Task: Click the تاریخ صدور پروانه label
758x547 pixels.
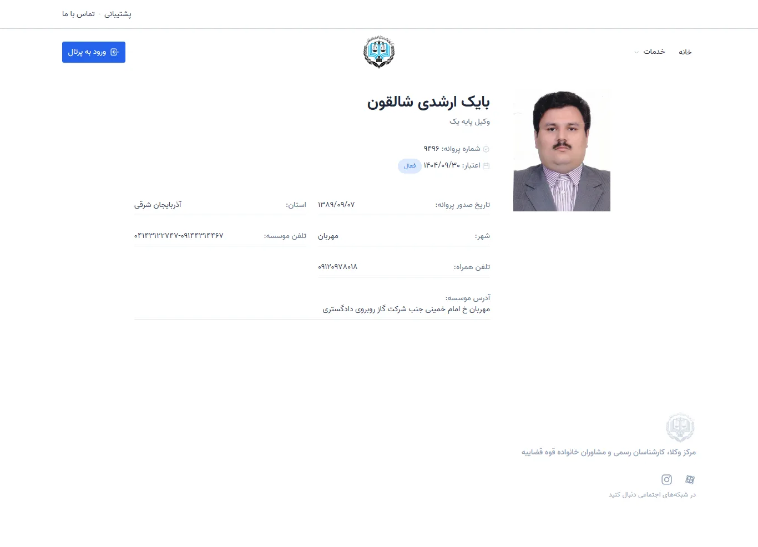Action: 462,205
